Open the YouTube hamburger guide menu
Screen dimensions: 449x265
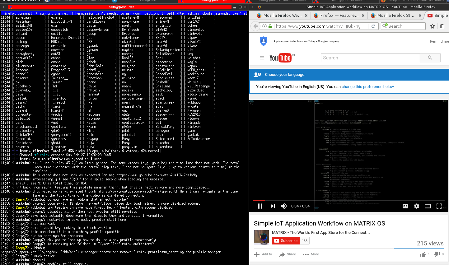click(262, 58)
